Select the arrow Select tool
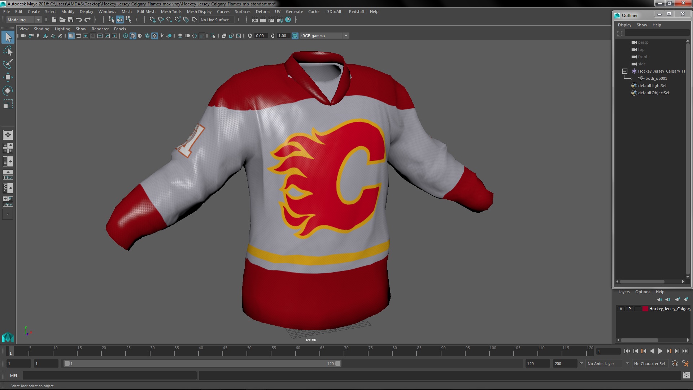Image resolution: width=693 pixels, height=390 pixels. 8,37
